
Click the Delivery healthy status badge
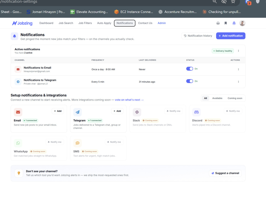click(223, 51)
